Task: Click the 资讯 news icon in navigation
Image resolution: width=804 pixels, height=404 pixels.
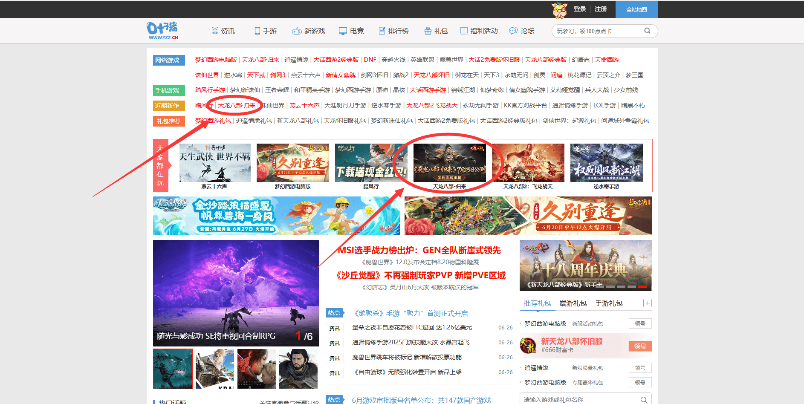Action: (x=215, y=31)
